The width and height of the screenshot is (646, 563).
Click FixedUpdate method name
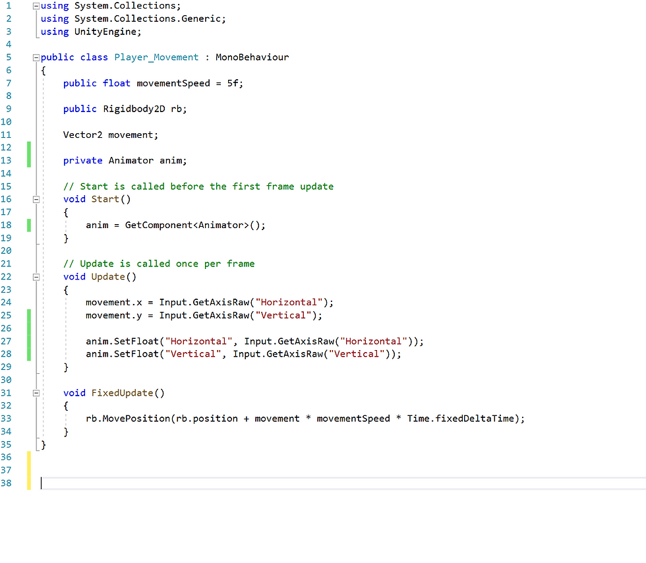pyautogui.click(x=123, y=393)
